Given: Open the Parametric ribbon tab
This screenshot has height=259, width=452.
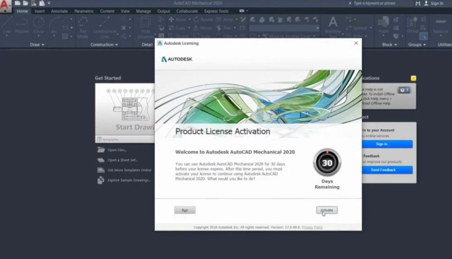Looking at the screenshot, I should pos(84,11).
